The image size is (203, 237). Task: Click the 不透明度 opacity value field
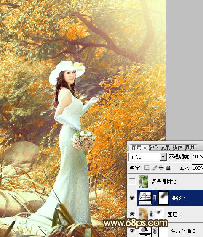(x=198, y=157)
